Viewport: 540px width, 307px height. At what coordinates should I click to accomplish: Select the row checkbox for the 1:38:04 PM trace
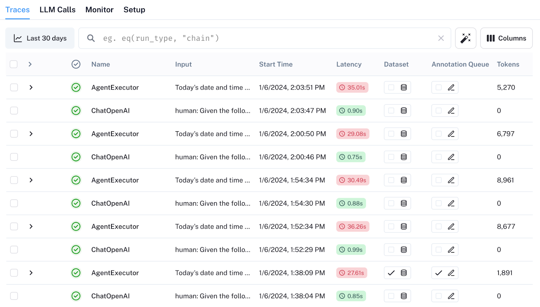tap(14, 296)
